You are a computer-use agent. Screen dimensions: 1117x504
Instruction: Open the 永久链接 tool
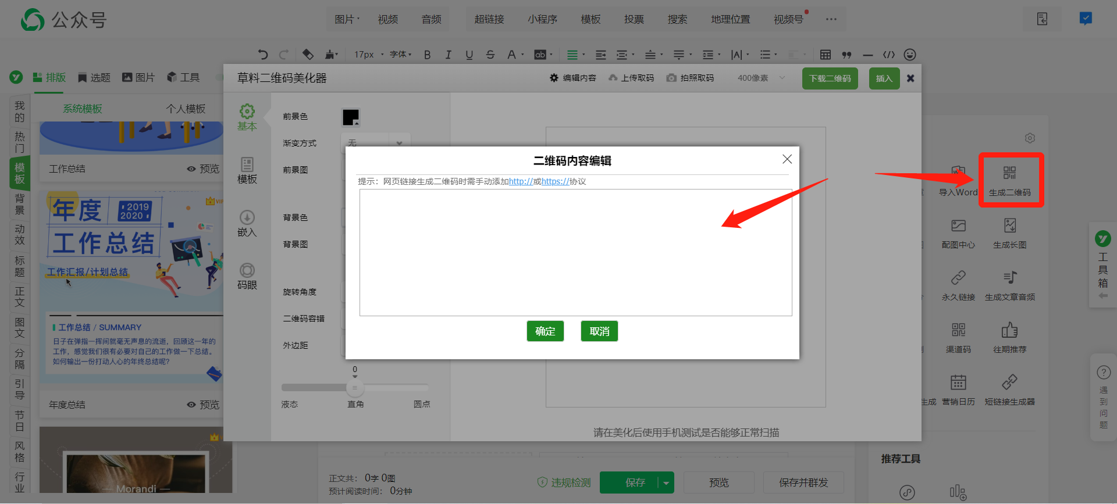pyautogui.click(x=958, y=285)
